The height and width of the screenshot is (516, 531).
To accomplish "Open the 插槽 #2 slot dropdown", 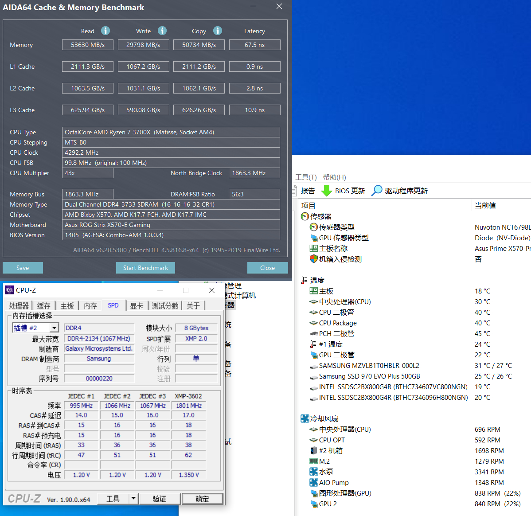I will [54, 328].
